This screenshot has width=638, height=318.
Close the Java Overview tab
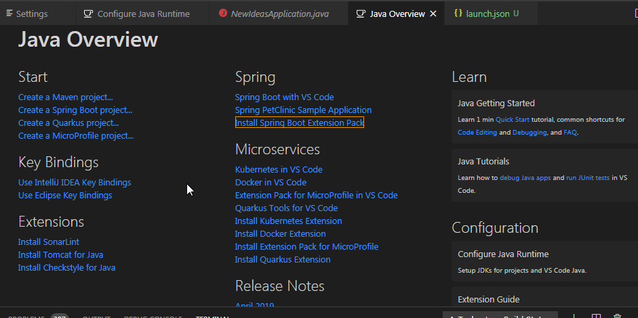click(x=433, y=14)
